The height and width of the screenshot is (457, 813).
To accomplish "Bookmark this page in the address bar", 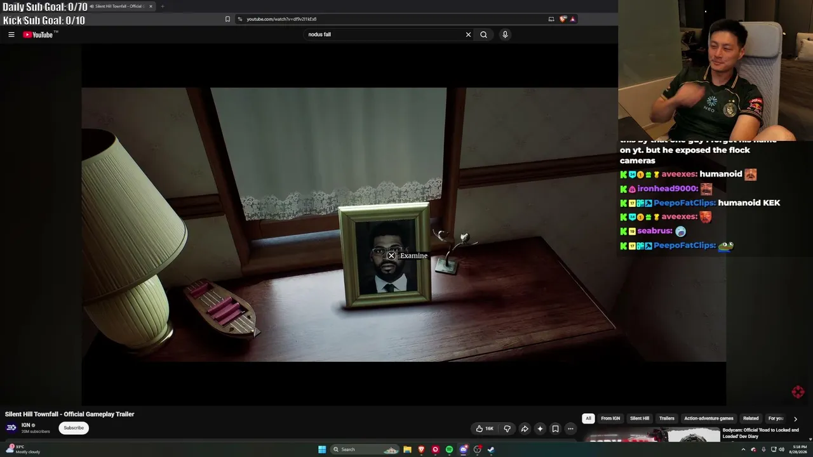I will (227, 19).
